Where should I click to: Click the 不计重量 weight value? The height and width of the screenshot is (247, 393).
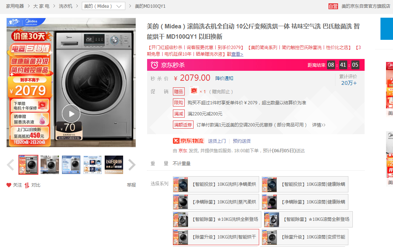coord(181,164)
